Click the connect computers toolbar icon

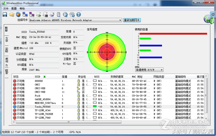[25, 15]
